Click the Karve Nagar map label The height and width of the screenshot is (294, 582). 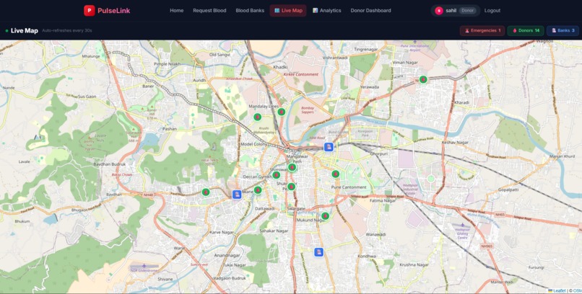click(222, 233)
